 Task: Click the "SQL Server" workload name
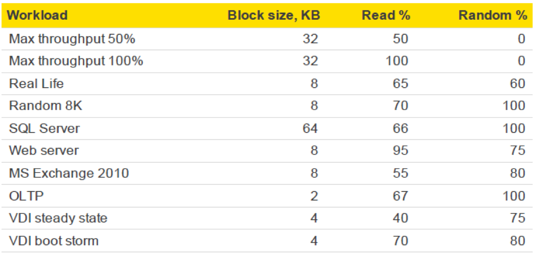coord(44,129)
